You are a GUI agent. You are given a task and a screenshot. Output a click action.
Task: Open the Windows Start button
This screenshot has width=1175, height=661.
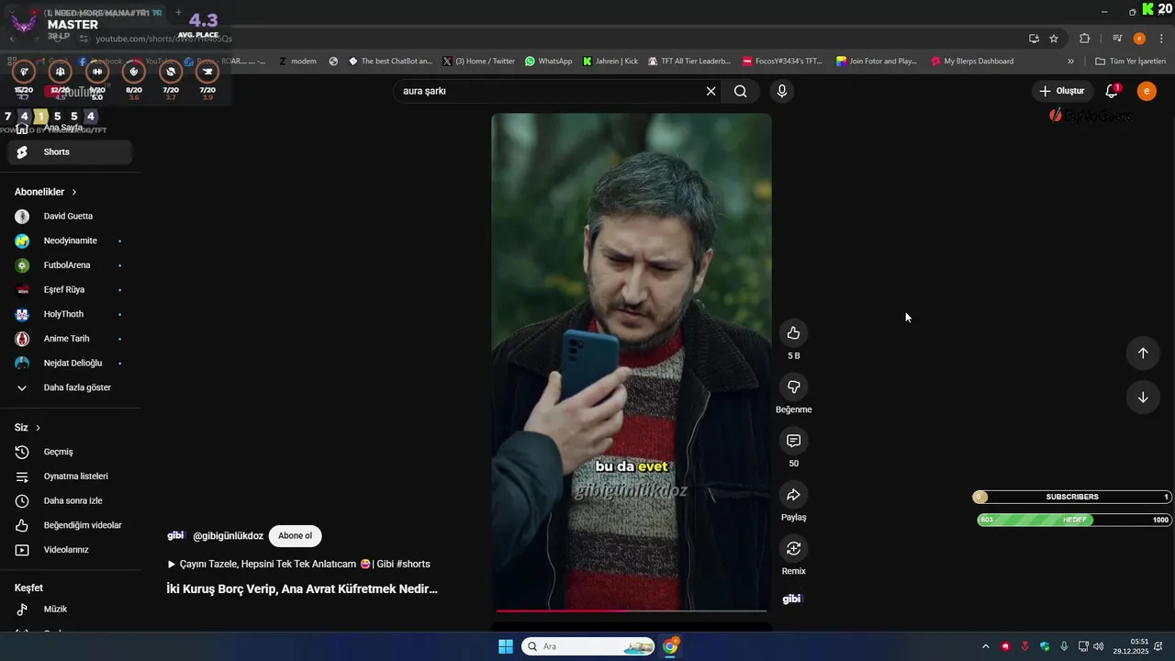(x=506, y=646)
